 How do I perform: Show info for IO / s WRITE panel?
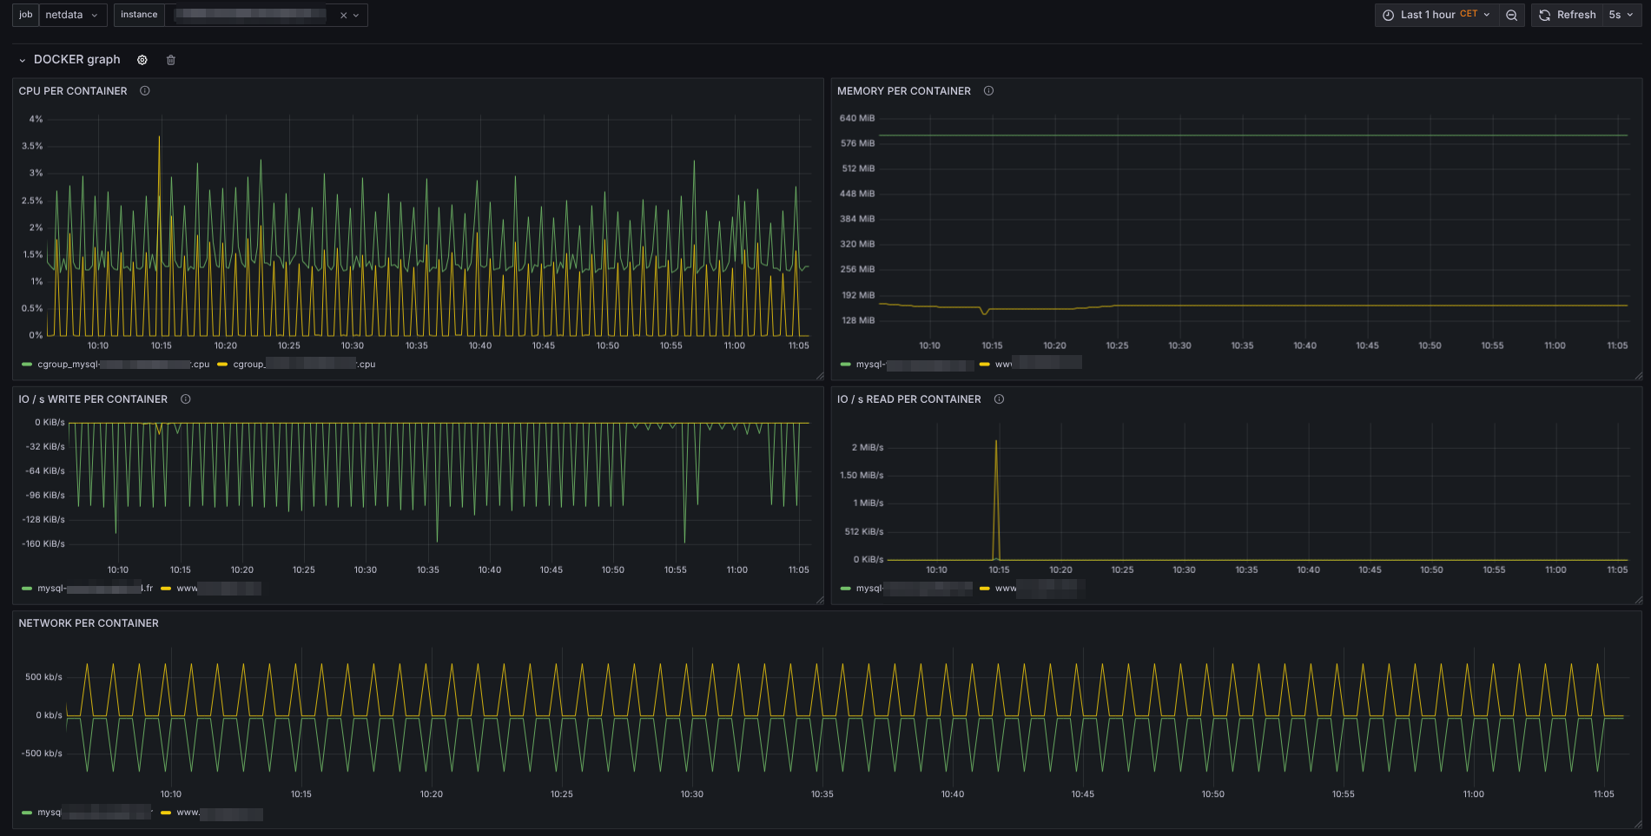pos(186,399)
